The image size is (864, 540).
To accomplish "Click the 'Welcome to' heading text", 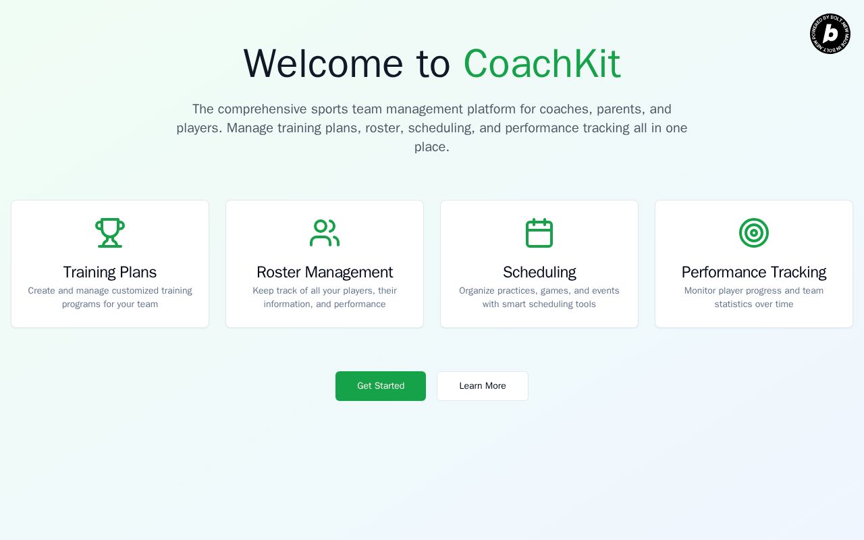I will 346,64.
